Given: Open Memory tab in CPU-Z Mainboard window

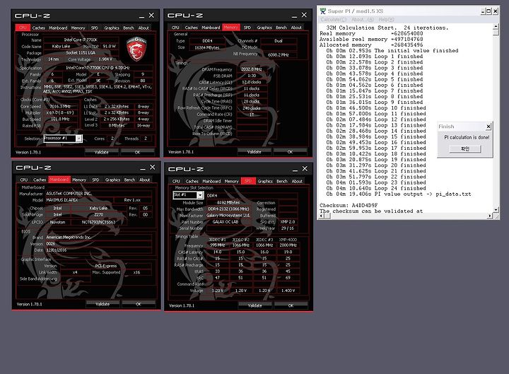Looking at the screenshot, I should coord(79,180).
